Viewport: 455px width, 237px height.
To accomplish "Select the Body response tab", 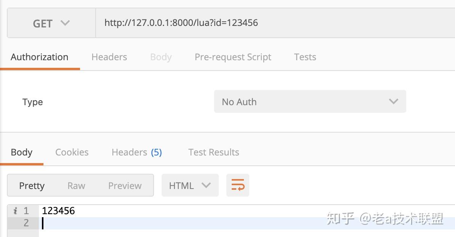I will 21,152.
